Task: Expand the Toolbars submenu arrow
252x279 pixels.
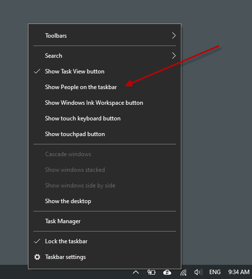Action: pyautogui.click(x=174, y=36)
